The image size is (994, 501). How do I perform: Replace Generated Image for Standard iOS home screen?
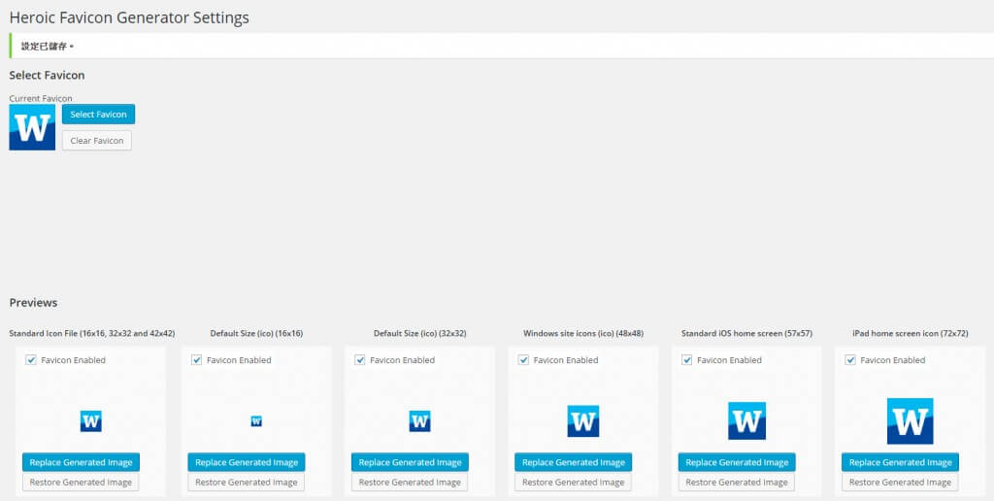[737, 462]
